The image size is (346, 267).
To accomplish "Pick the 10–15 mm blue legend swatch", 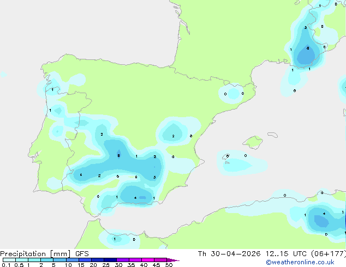I will 72,260.
